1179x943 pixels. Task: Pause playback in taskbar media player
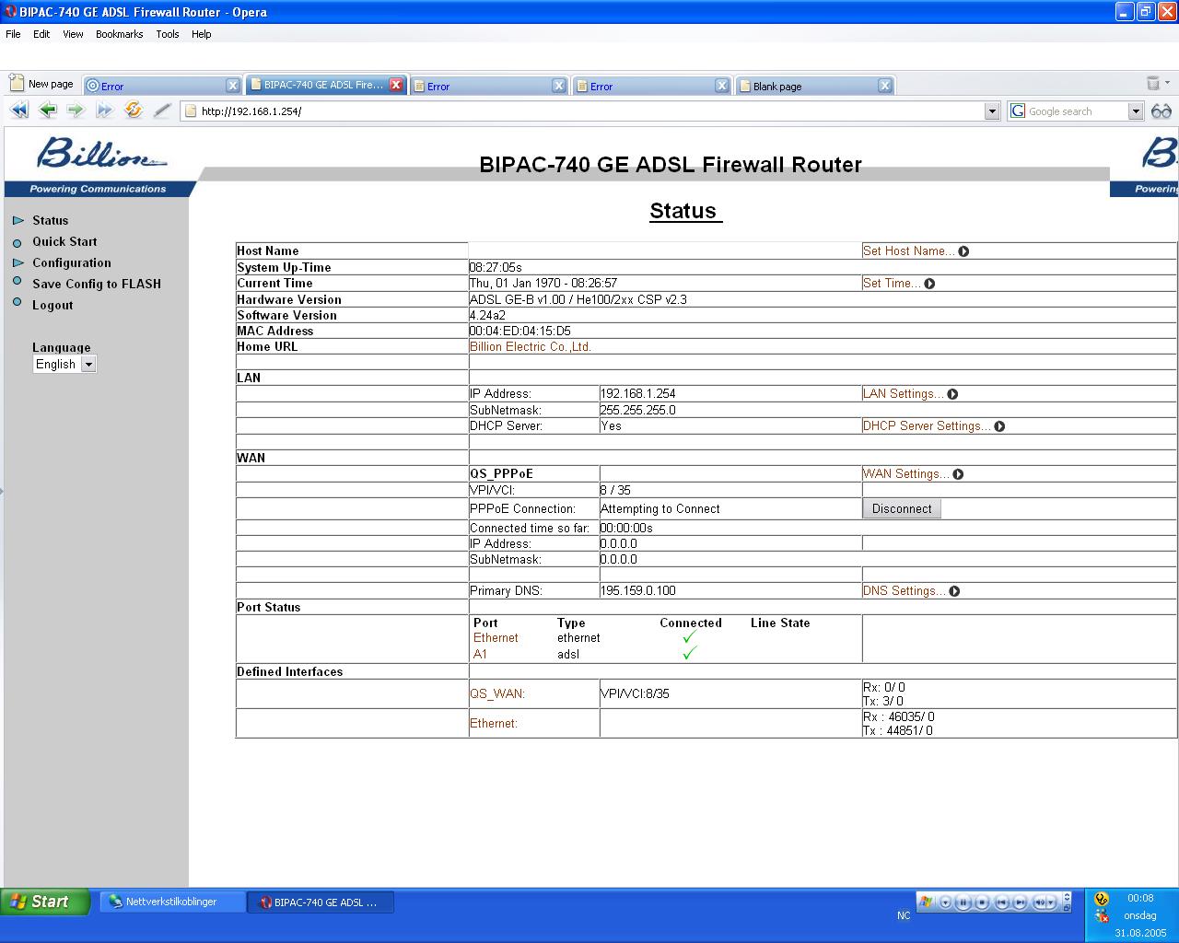click(x=963, y=902)
